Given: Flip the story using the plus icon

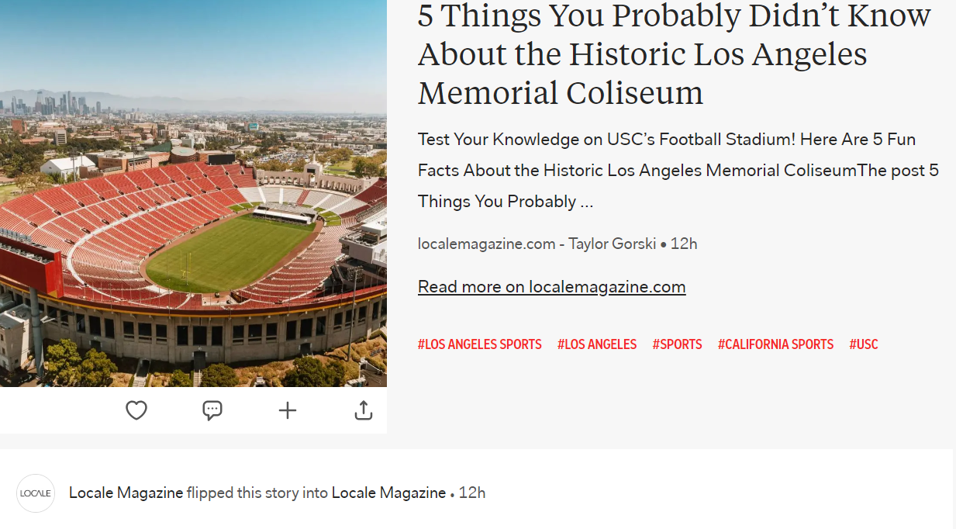Looking at the screenshot, I should point(288,410).
